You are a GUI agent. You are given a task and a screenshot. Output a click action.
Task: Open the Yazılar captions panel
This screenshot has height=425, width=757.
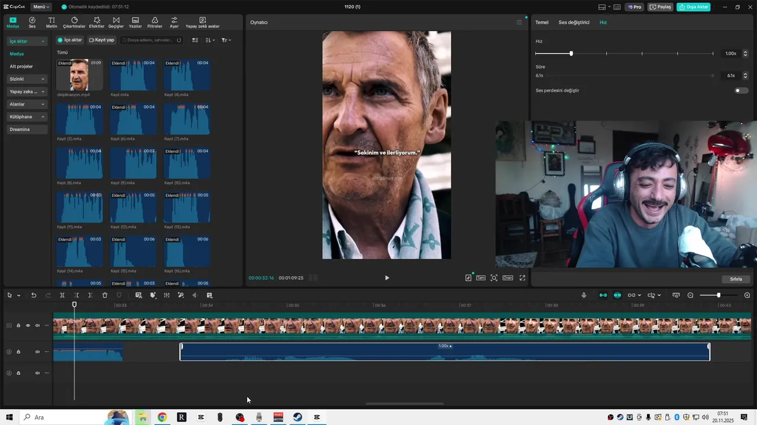click(x=135, y=22)
